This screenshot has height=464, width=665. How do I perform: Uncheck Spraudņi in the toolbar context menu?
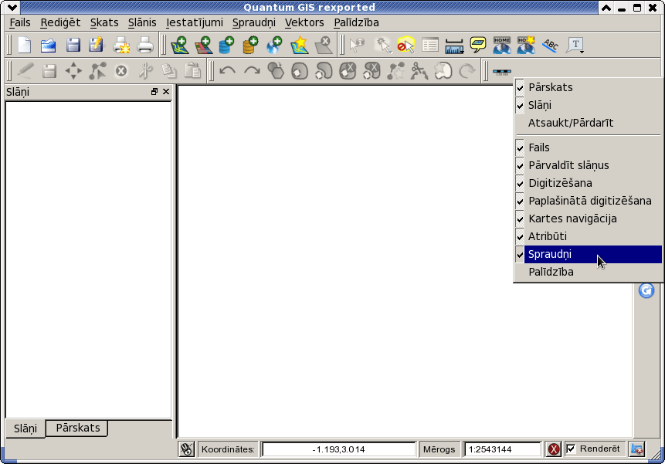pyautogui.click(x=589, y=254)
